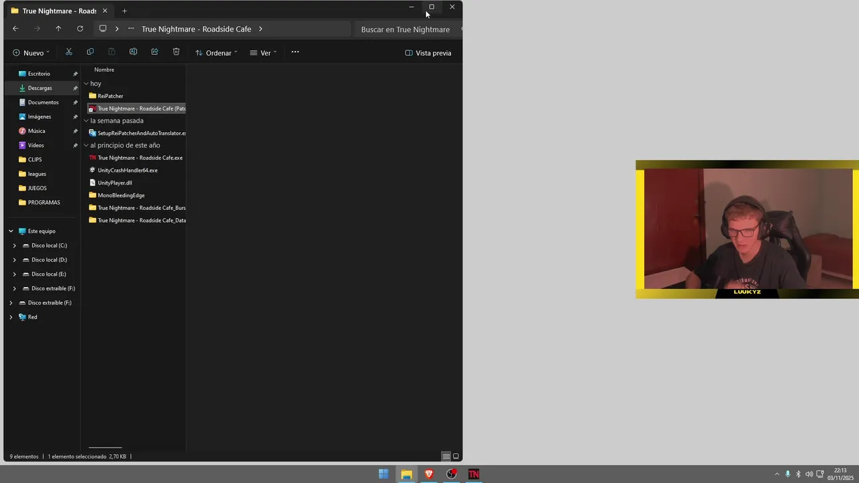Expand Disco local (D:) in the tree

pyautogui.click(x=15, y=260)
